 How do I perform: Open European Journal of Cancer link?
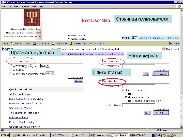click(x=26, y=104)
